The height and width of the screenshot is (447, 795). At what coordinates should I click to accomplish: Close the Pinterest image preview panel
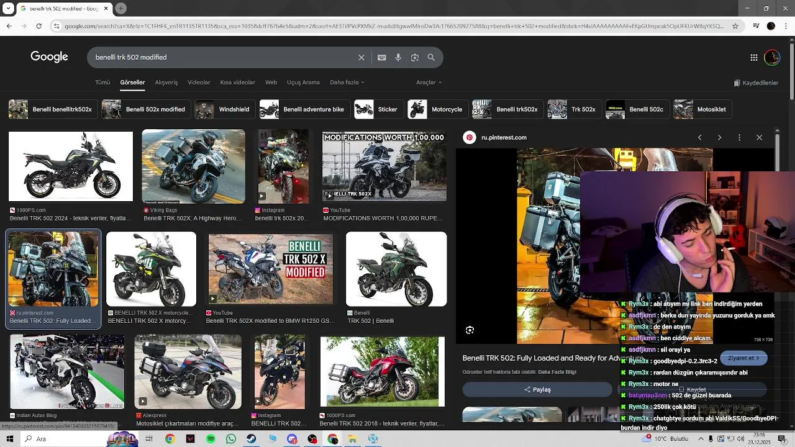point(759,137)
